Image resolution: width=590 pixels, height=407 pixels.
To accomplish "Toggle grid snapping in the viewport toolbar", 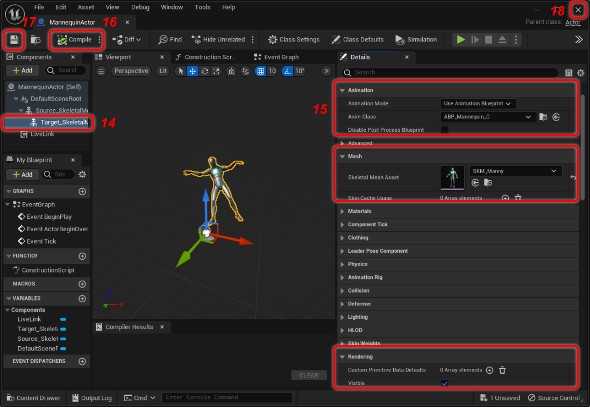I will (x=261, y=71).
